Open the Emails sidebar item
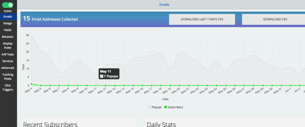305x127 pixels. [x=7, y=17]
